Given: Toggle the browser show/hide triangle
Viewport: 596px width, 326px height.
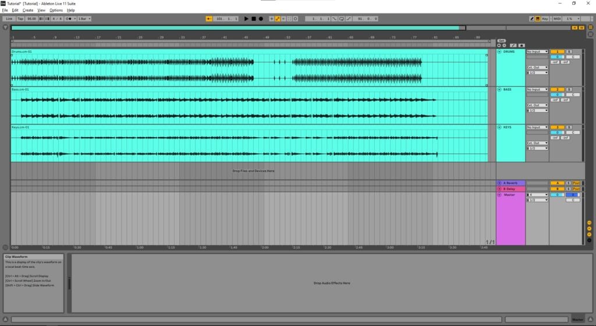Looking at the screenshot, I should pyautogui.click(x=5, y=27).
